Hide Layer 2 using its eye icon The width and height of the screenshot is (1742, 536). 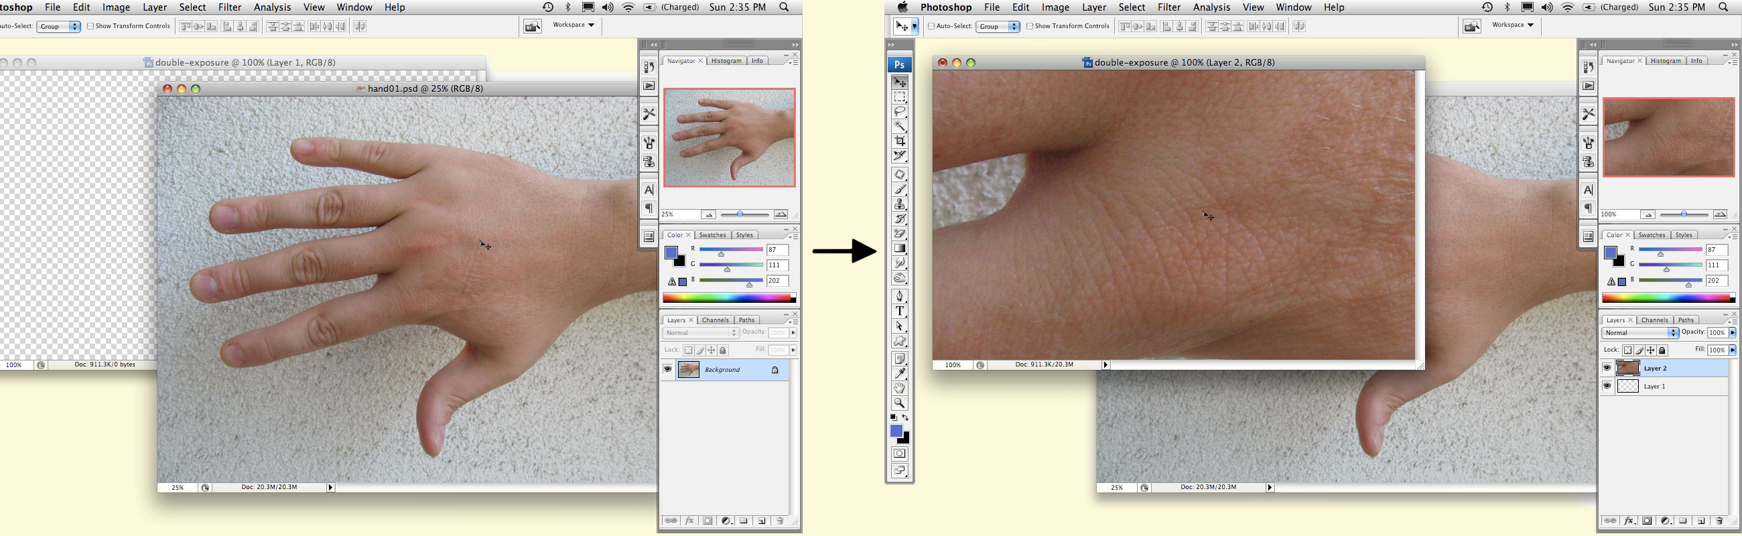(1607, 368)
